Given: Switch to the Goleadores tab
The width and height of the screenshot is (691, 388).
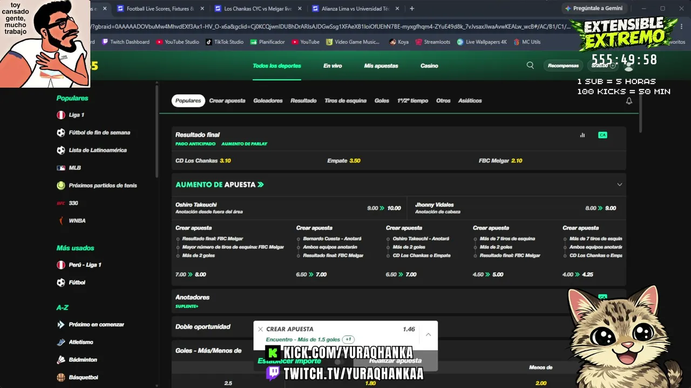Looking at the screenshot, I should coord(268,101).
